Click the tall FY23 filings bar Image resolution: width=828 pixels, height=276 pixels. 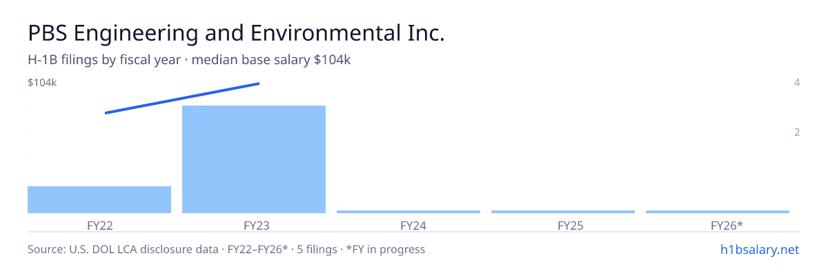point(254,159)
